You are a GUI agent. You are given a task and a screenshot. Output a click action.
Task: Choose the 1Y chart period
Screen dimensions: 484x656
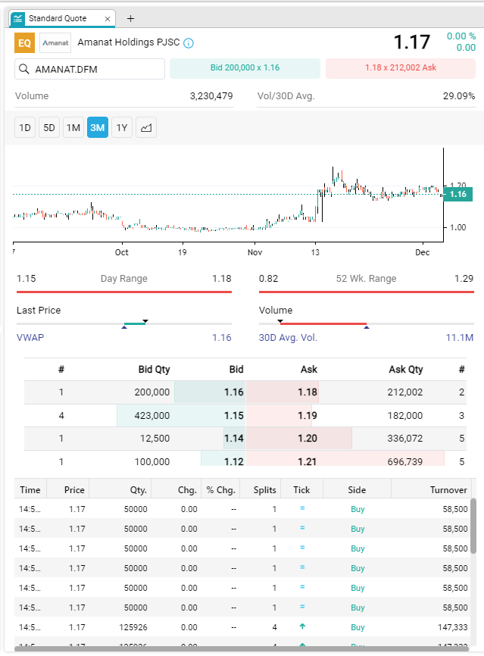[x=121, y=128]
